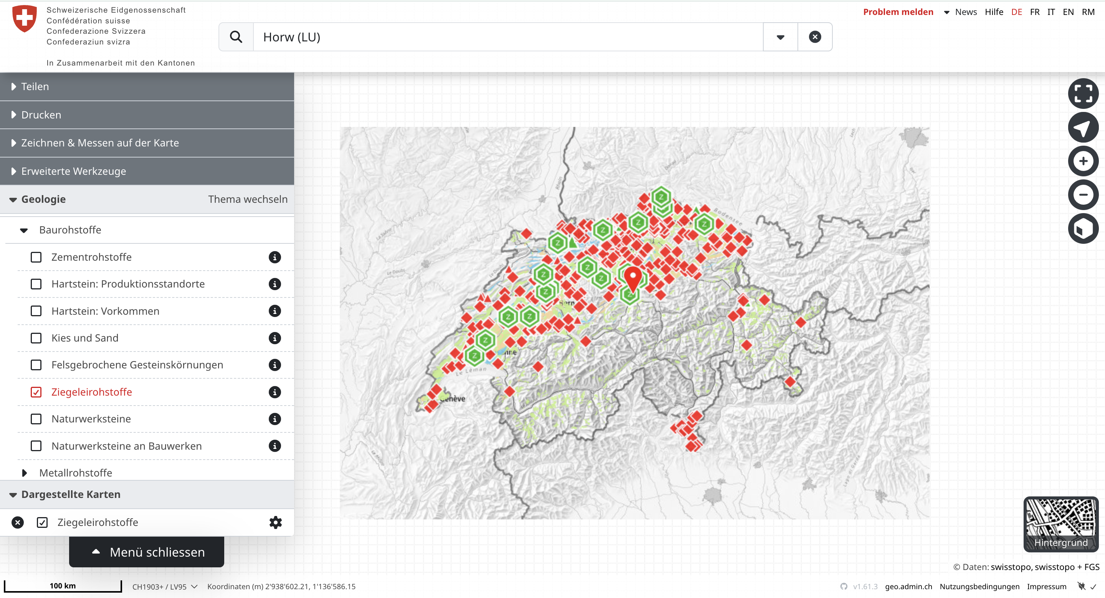Activate the geolocation arrow button

(1083, 127)
